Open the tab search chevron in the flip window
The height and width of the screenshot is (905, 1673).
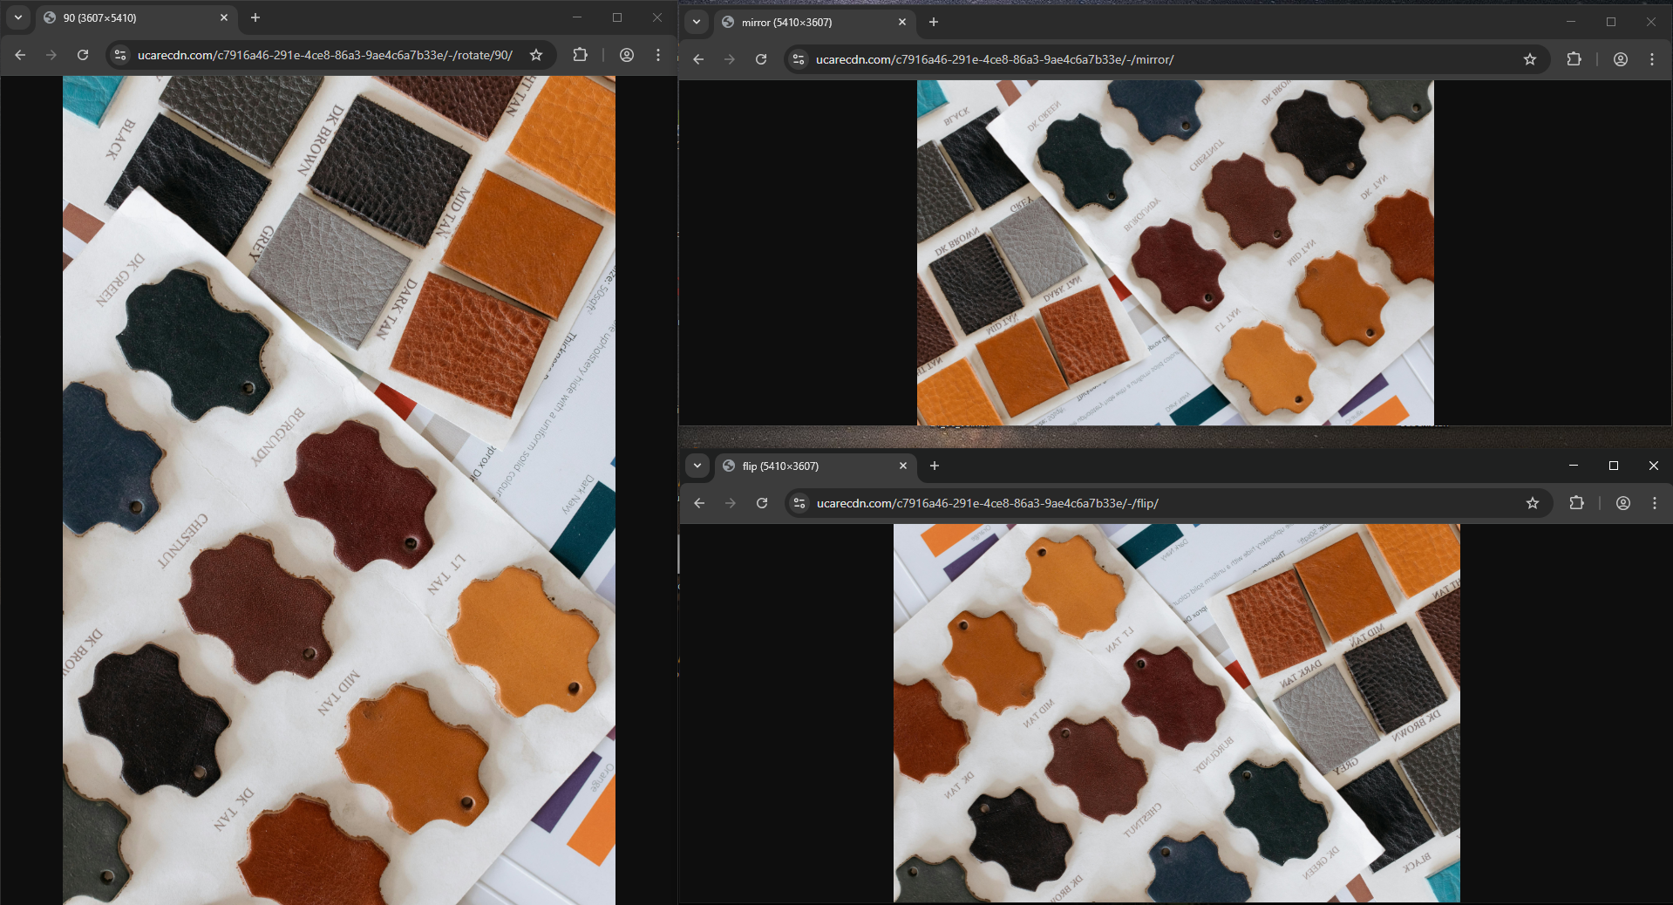tap(697, 466)
